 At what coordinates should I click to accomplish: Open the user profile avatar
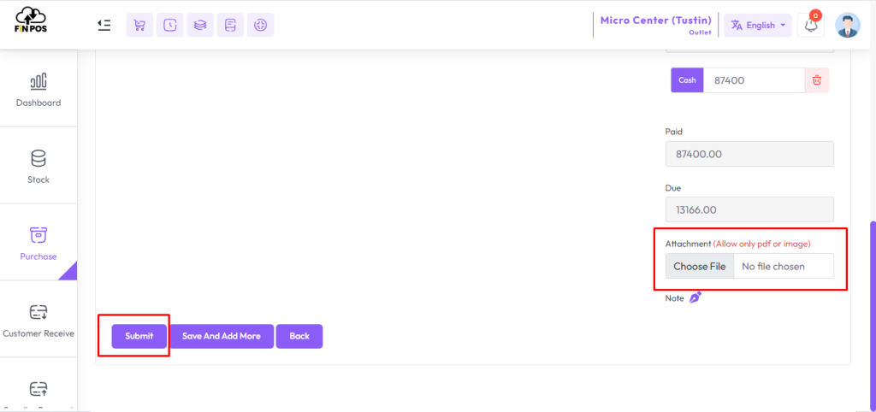pyautogui.click(x=848, y=25)
